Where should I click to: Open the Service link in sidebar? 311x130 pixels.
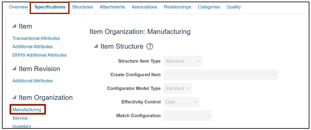(x=20, y=118)
